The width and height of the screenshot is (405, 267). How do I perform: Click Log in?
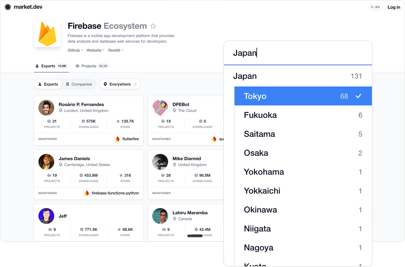[x=394, y=7]
